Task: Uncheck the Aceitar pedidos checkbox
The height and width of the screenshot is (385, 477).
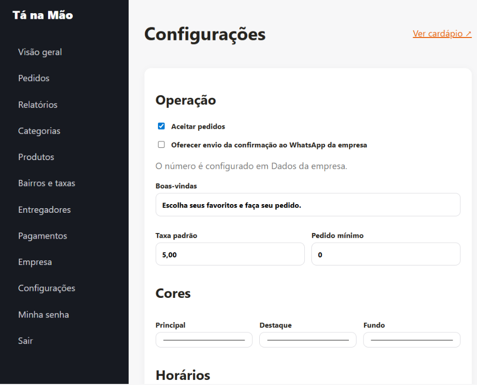Action: coord(161,126)
